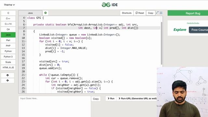Select Java in language sidebar
This screenshot has width=208, height=117.
pos(8,35)
